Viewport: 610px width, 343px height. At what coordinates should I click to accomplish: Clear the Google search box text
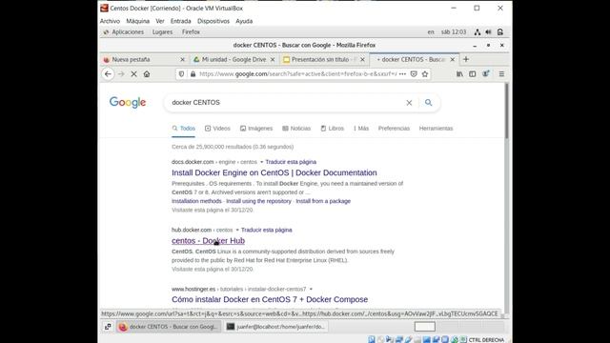coord(409,103)
